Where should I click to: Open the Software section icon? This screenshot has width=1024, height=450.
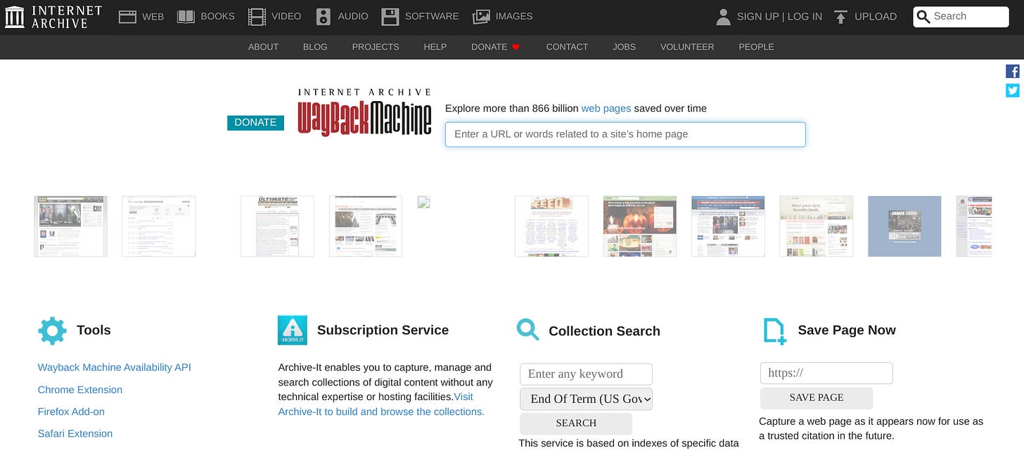[390, 15]
